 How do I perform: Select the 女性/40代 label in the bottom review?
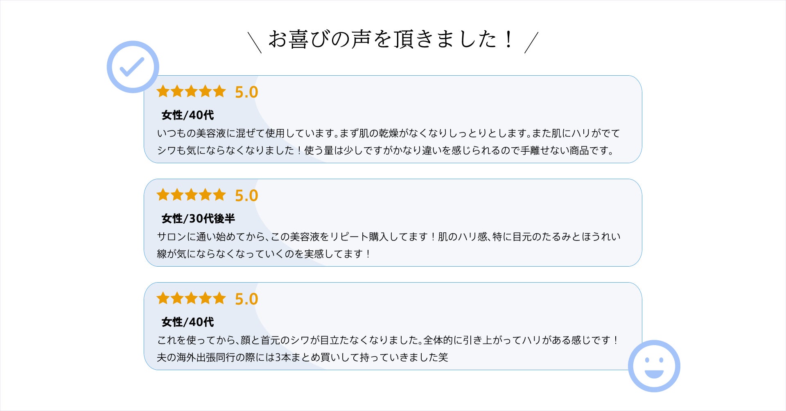tap(187, 322)
